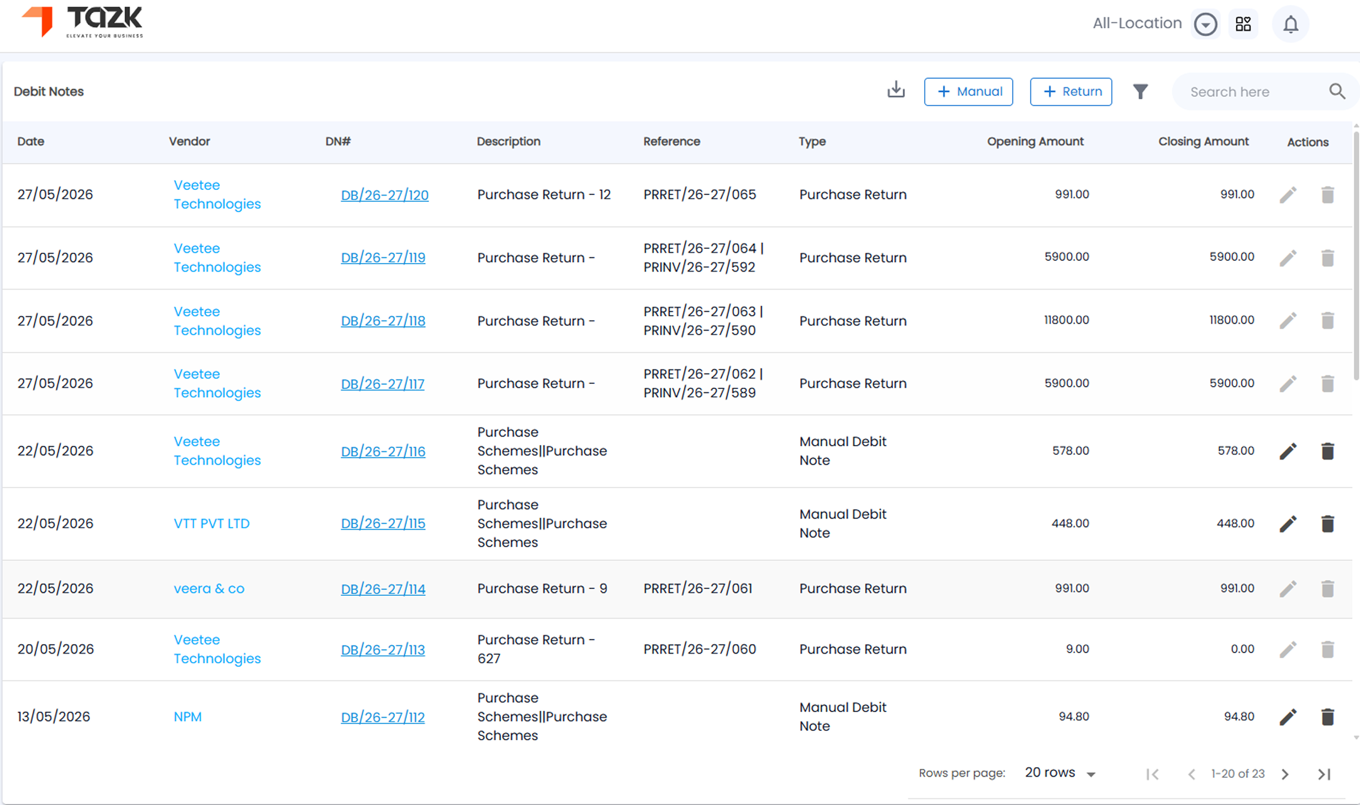The width and height of the screenshot is (1360, 805).
Task: Delete debit note DB/26-27/116
Action: [x=1327, y=451]
